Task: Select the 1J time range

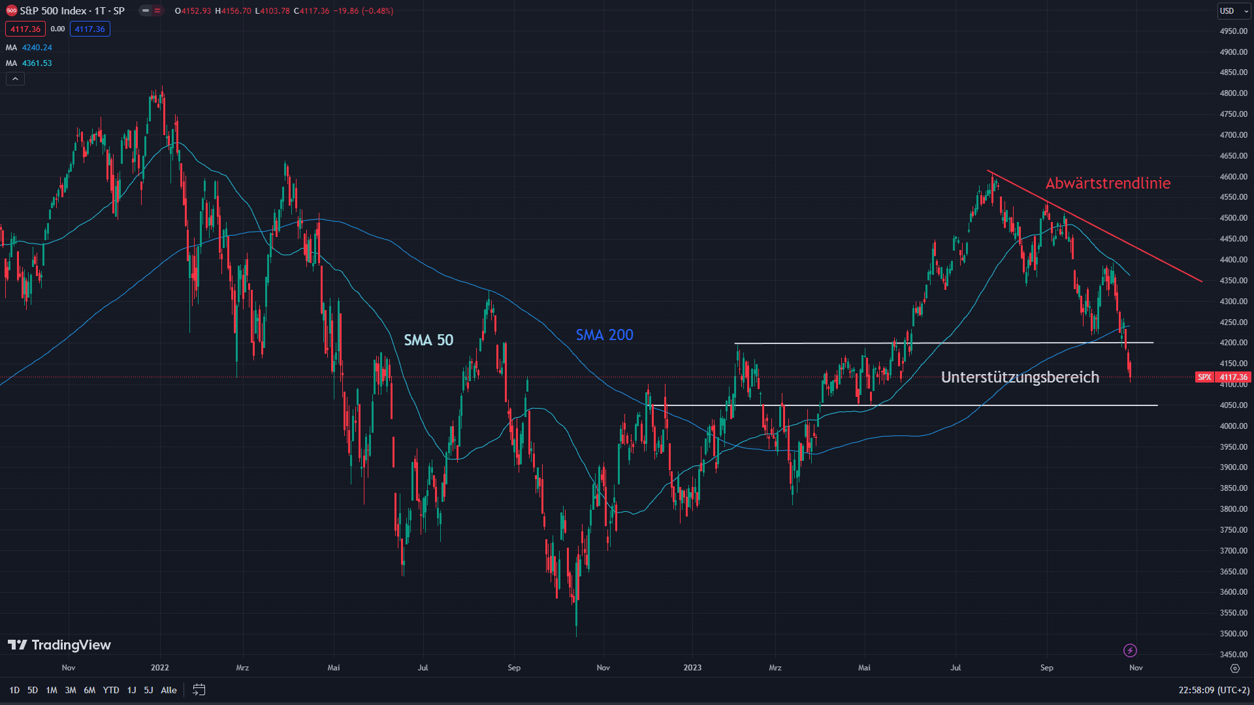Action: tap(131, 690)
